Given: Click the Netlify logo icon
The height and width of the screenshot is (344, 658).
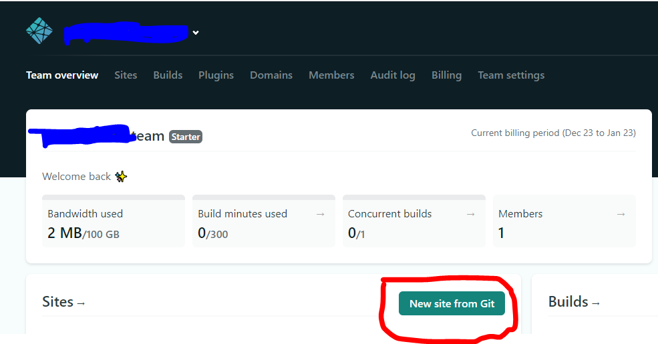Looking at the screenshot, I should [x=39, y=31].
